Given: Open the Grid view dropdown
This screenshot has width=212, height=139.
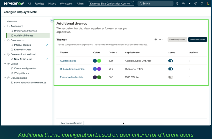Looking at the screenshot, I should (x=159, y=40).
